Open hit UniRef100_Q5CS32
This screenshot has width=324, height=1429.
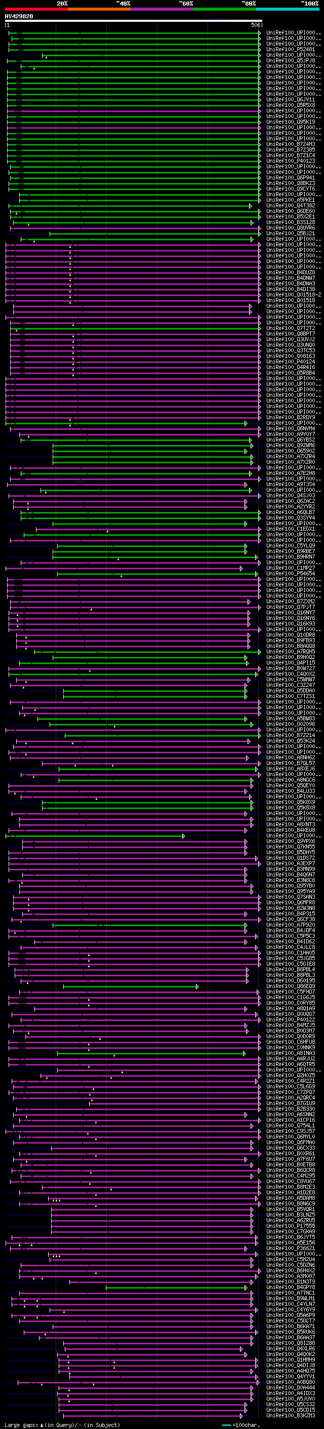tap(291, 1404)
